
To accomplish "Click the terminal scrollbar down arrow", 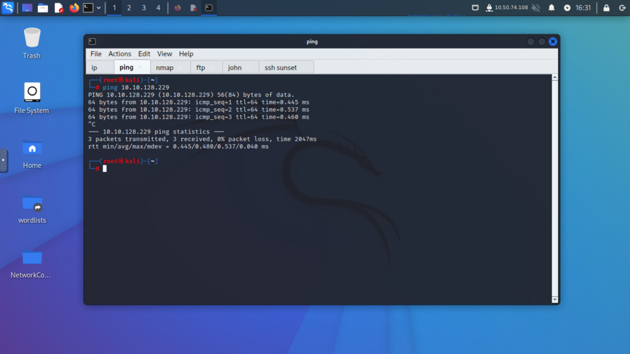I will tap(555, 300).
